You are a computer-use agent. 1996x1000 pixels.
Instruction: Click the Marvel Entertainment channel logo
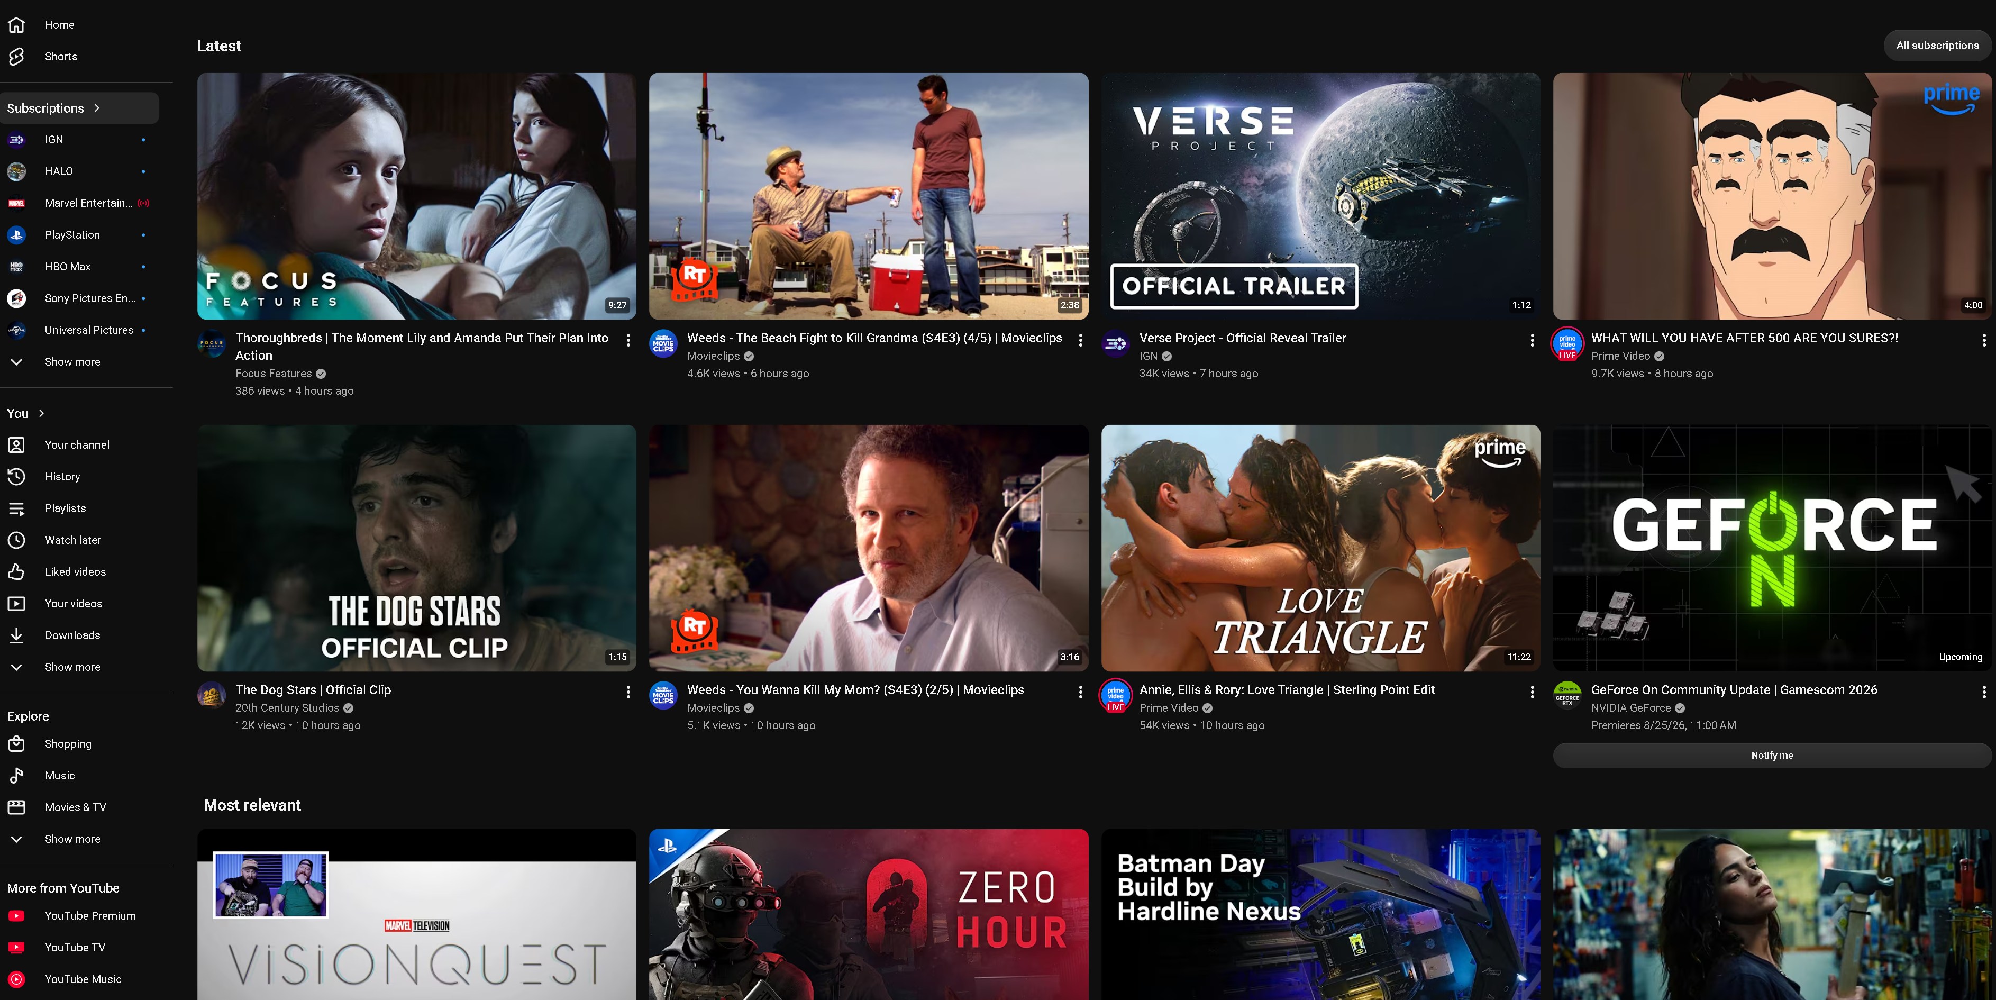16,203
